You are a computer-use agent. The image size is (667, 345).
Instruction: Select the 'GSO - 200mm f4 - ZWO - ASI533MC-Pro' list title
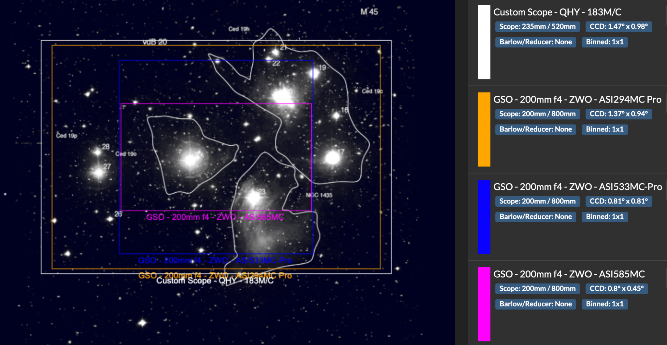click(578, 187)
